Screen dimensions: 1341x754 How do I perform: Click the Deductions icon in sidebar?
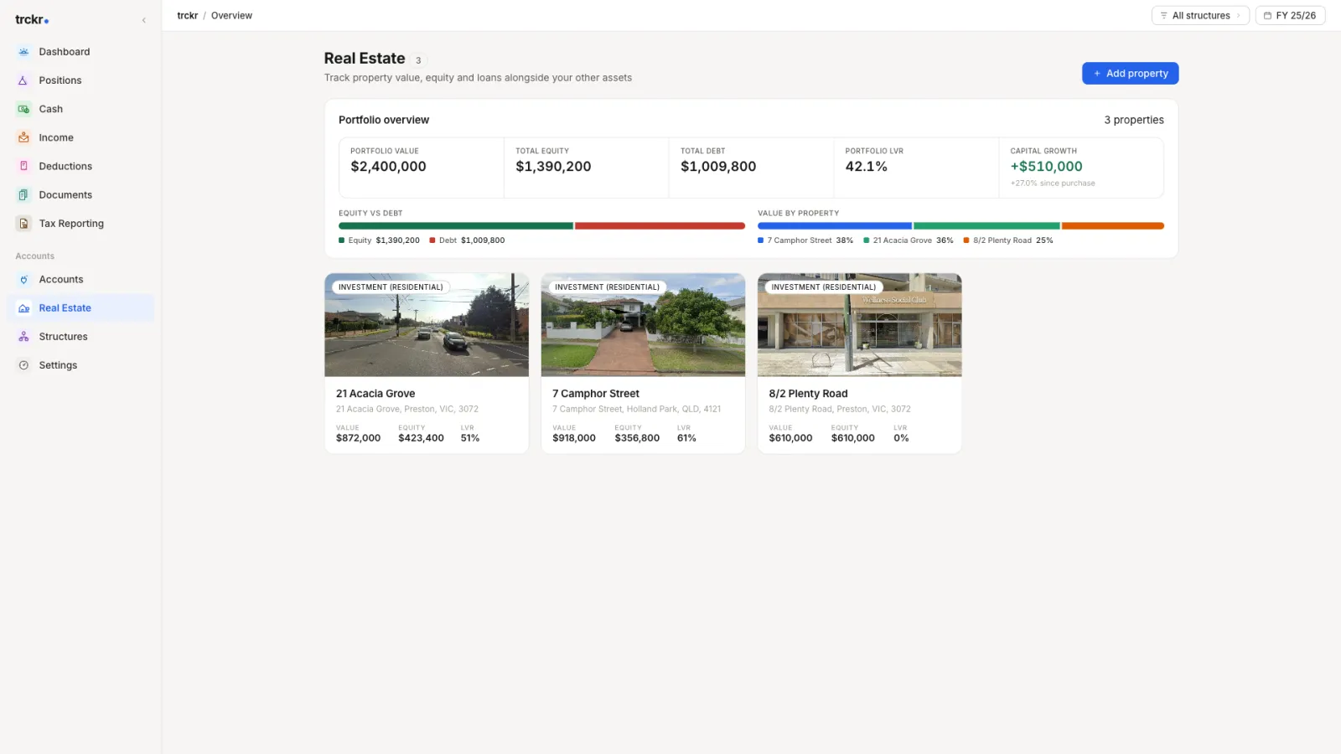(x=23, y=166)
